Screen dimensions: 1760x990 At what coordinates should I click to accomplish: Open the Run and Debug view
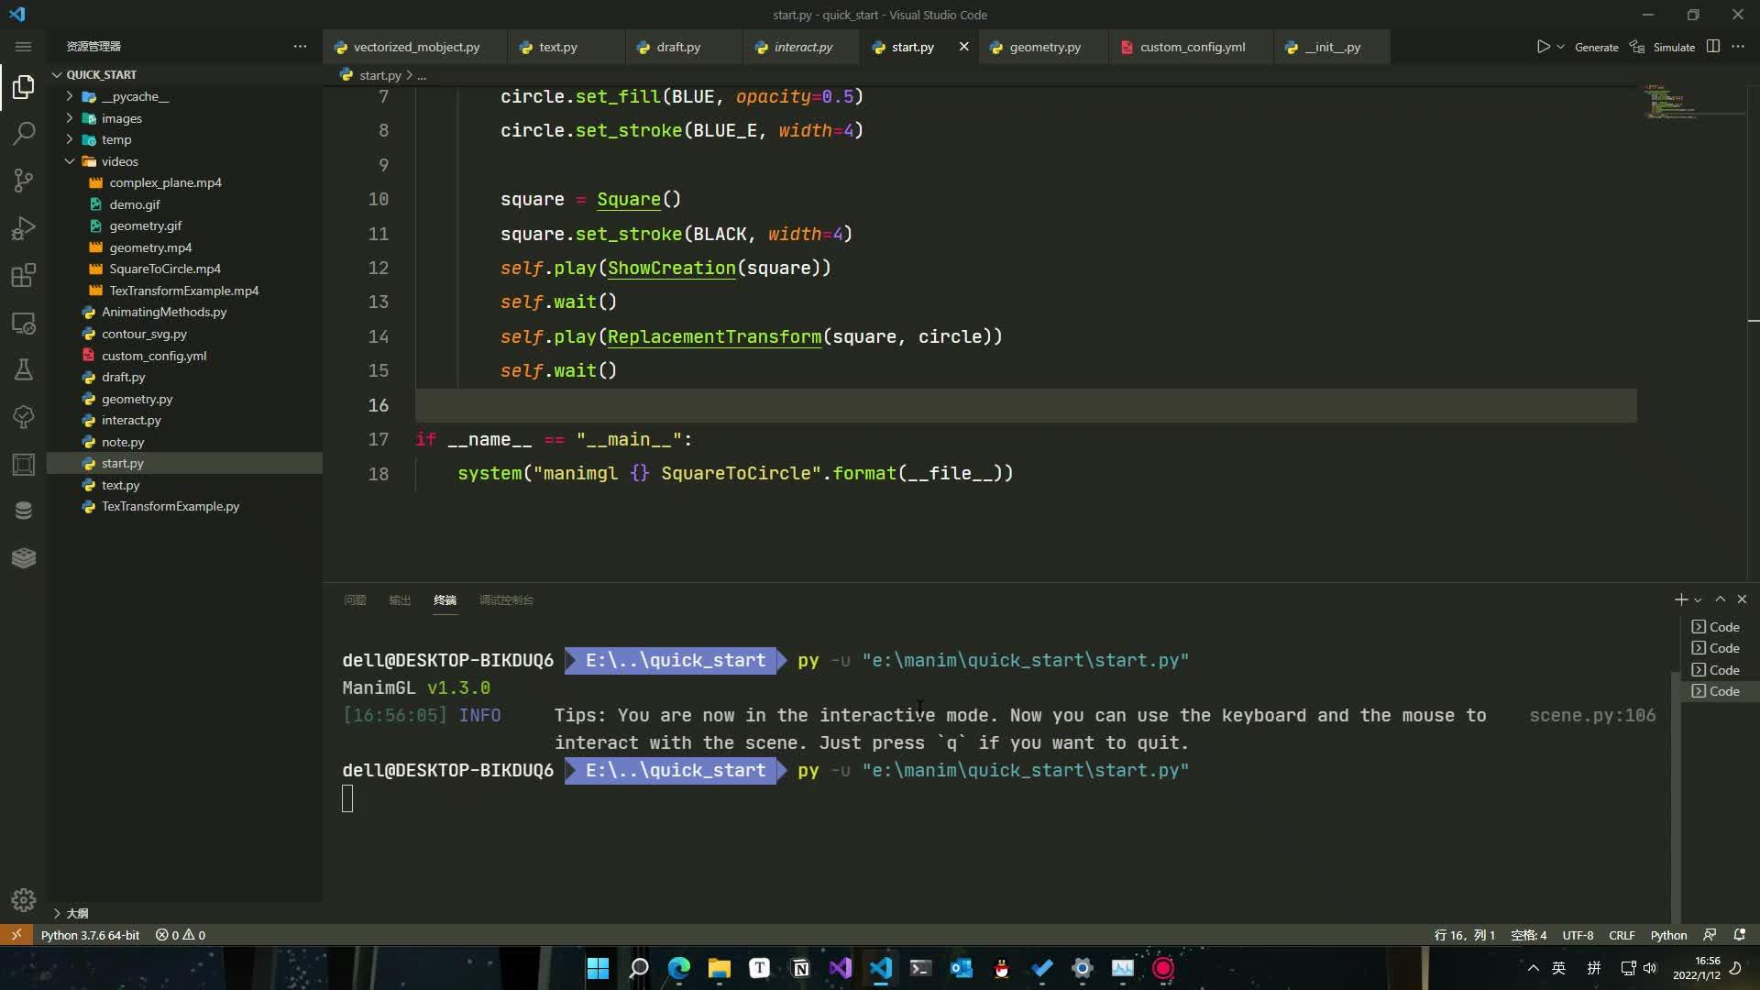coord(24,228)
